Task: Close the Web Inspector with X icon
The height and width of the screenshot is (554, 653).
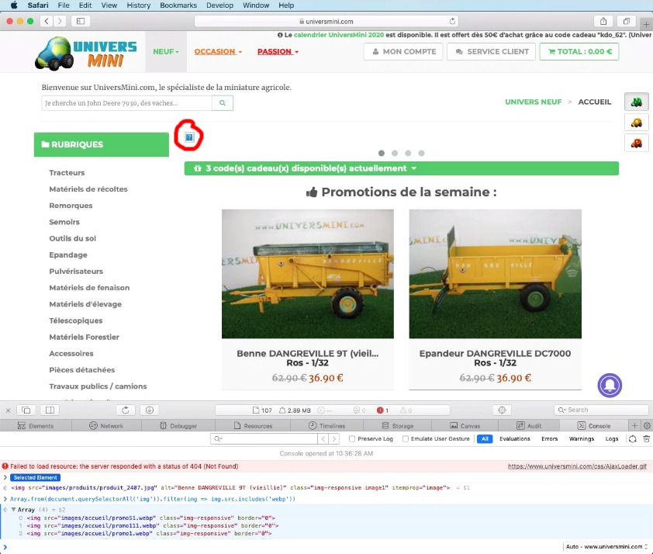Action: tap(8, 410)
